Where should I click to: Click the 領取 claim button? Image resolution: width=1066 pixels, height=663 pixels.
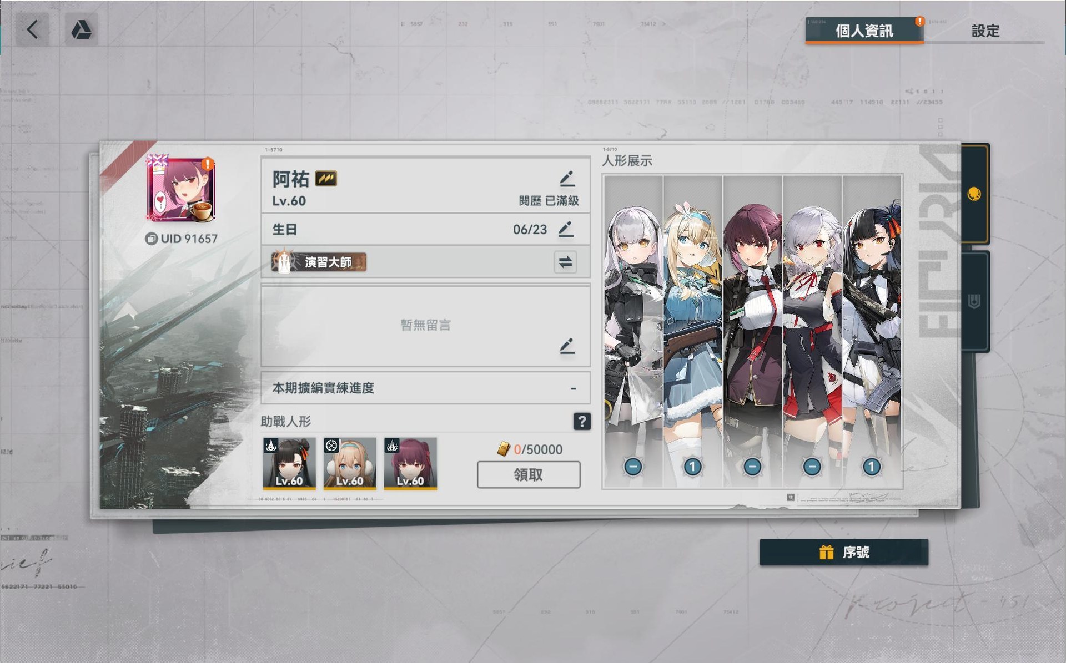[x=529, y=475]
